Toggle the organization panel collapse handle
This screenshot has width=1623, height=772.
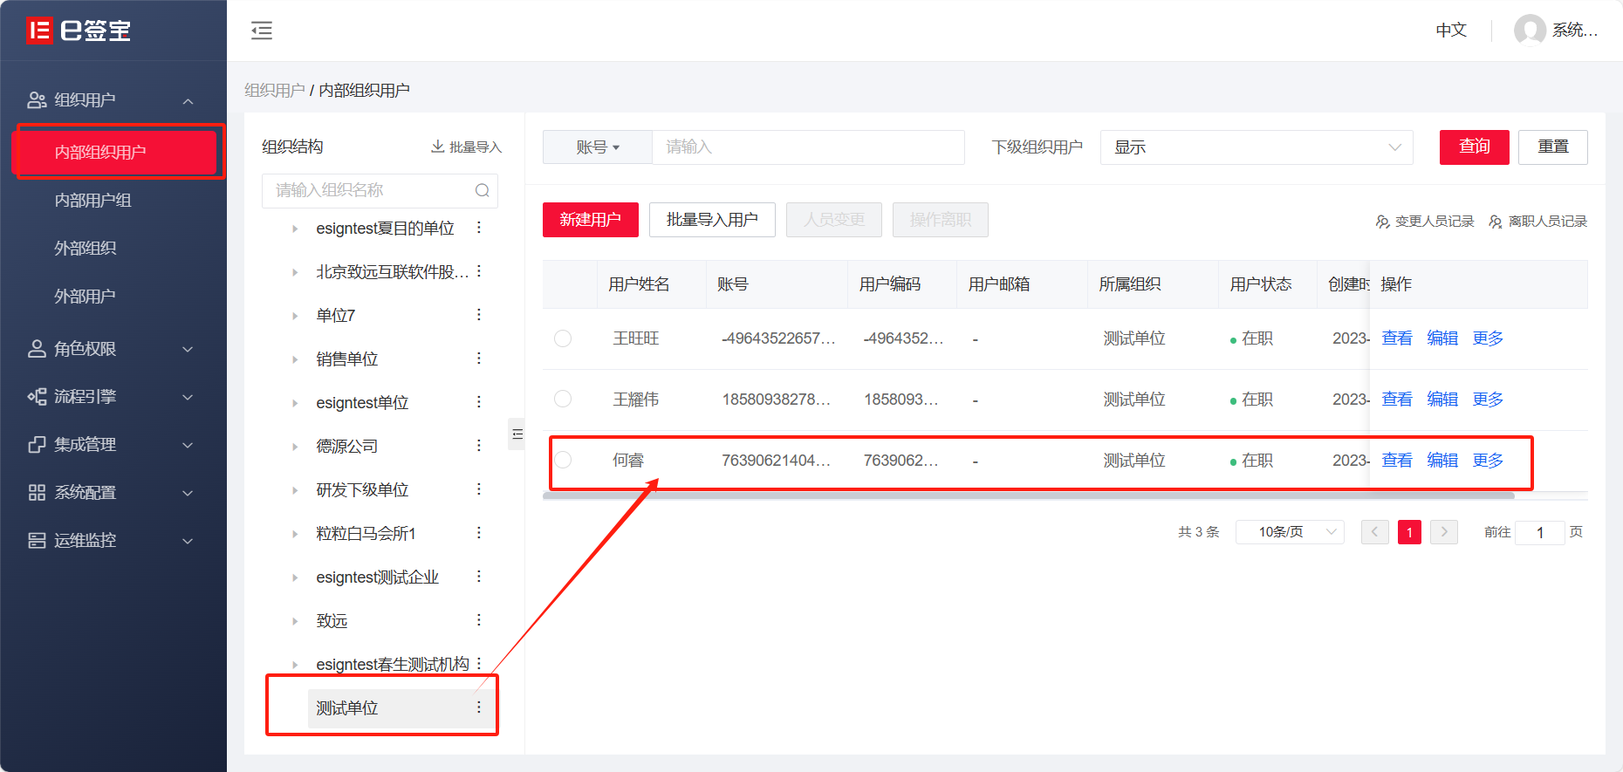517,434
